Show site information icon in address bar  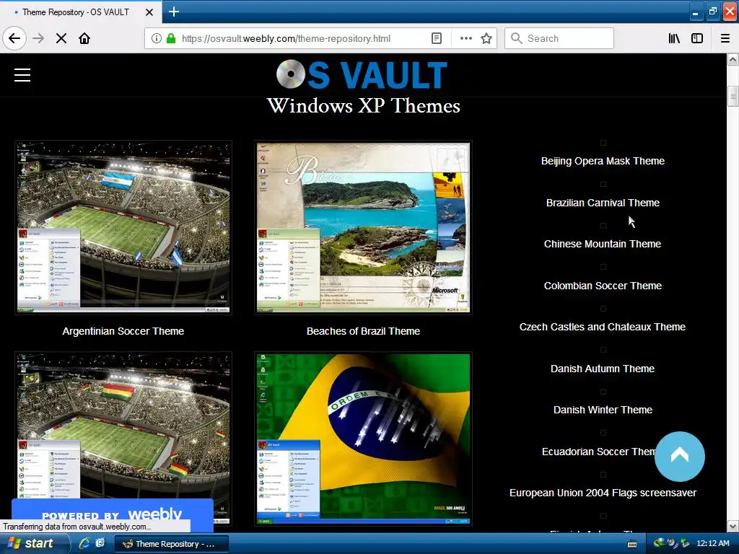tap(157, 38)
